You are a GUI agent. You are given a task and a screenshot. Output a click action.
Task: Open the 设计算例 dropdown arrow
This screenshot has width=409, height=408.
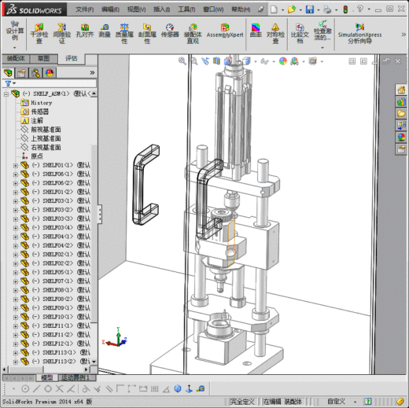point(15,48)
